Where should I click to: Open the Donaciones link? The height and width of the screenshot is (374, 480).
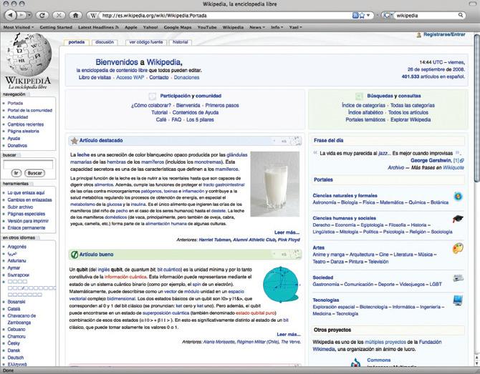(186, 77)
